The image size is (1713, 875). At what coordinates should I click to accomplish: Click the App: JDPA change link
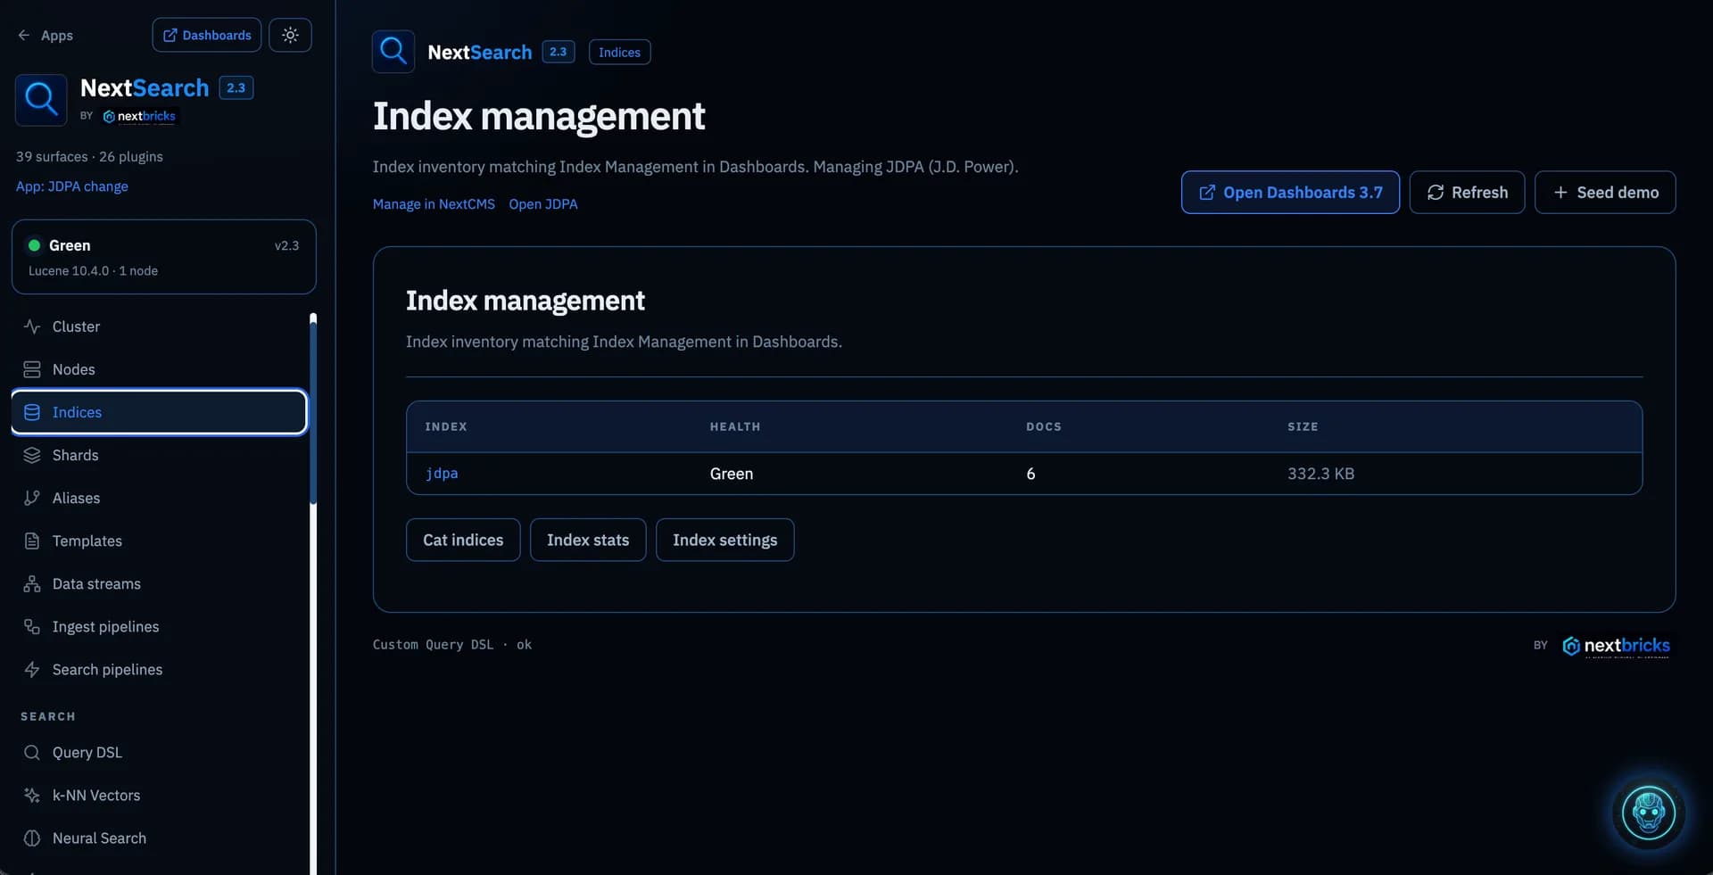point(72,186)
